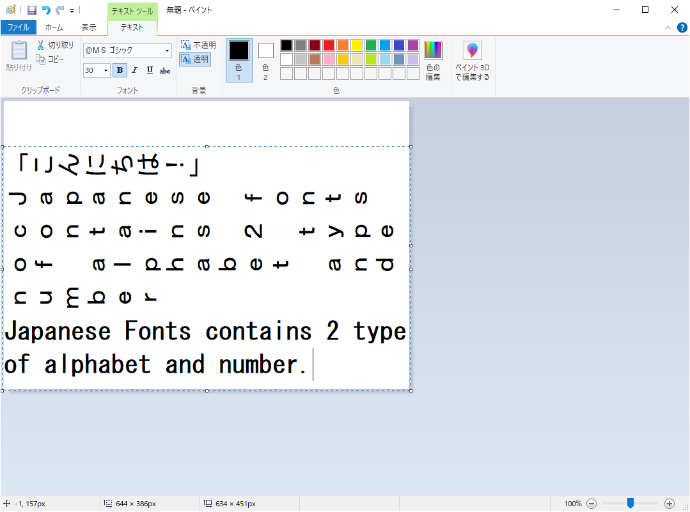Click the 切り取り scissors button
Image resolution: width=690 pixels, height=512 pixels.
[56, 45]
